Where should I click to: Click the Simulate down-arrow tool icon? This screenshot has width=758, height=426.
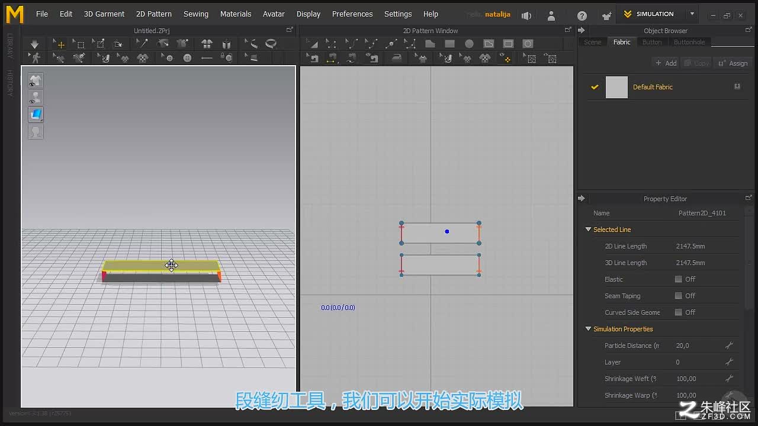click(34, 44)
